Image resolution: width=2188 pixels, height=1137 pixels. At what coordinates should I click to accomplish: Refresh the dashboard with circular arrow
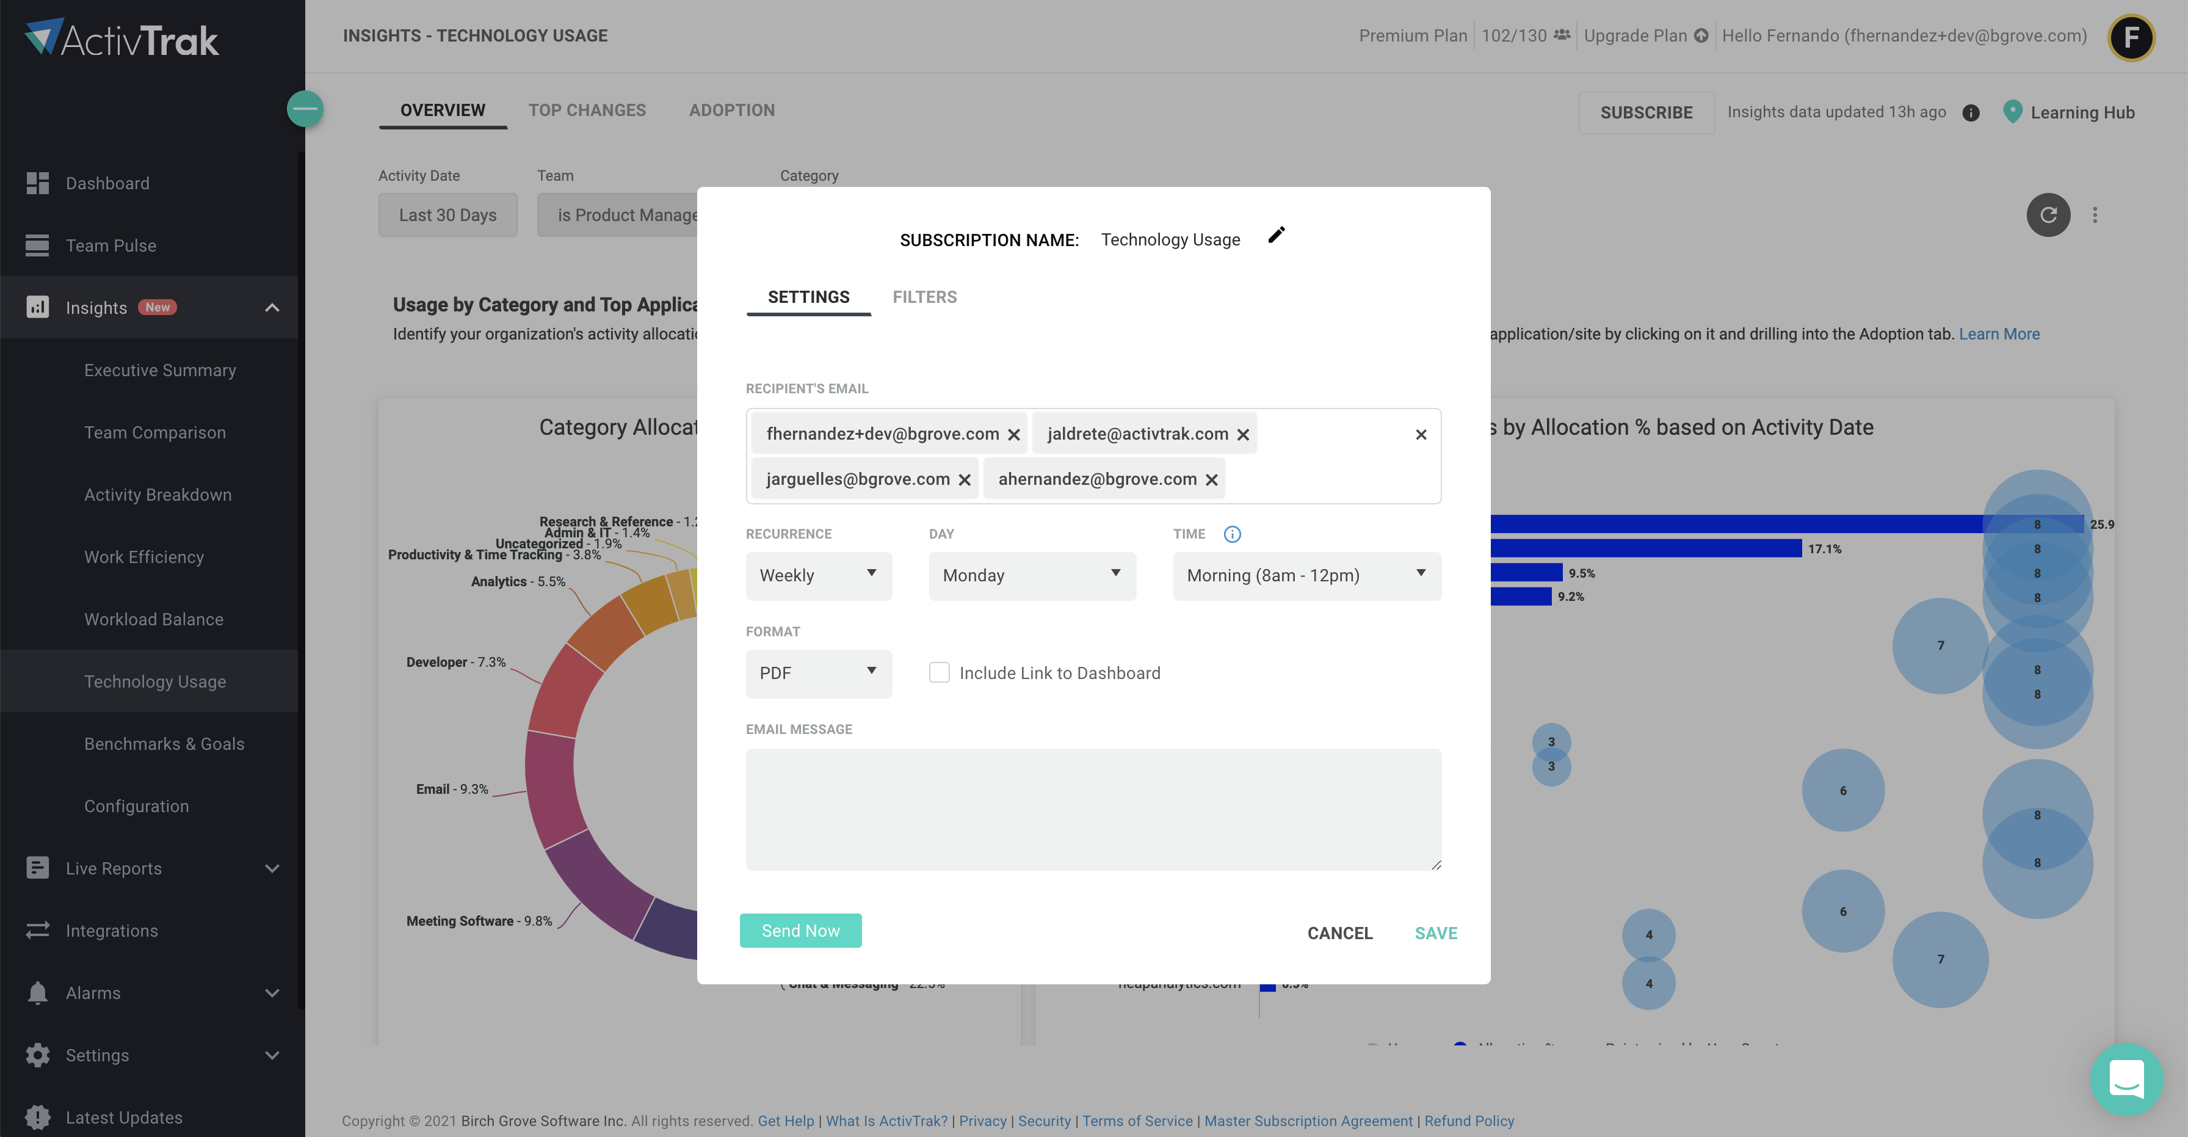coord(2048,215)
